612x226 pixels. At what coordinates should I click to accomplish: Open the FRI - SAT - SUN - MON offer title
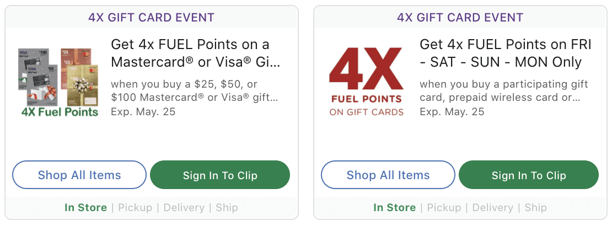pos(504,53)
